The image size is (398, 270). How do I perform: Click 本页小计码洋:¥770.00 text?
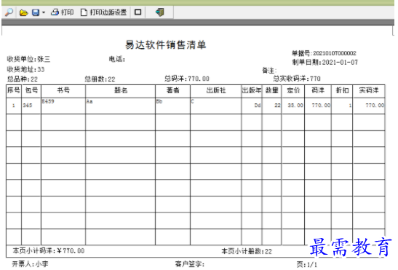point(49,251)
